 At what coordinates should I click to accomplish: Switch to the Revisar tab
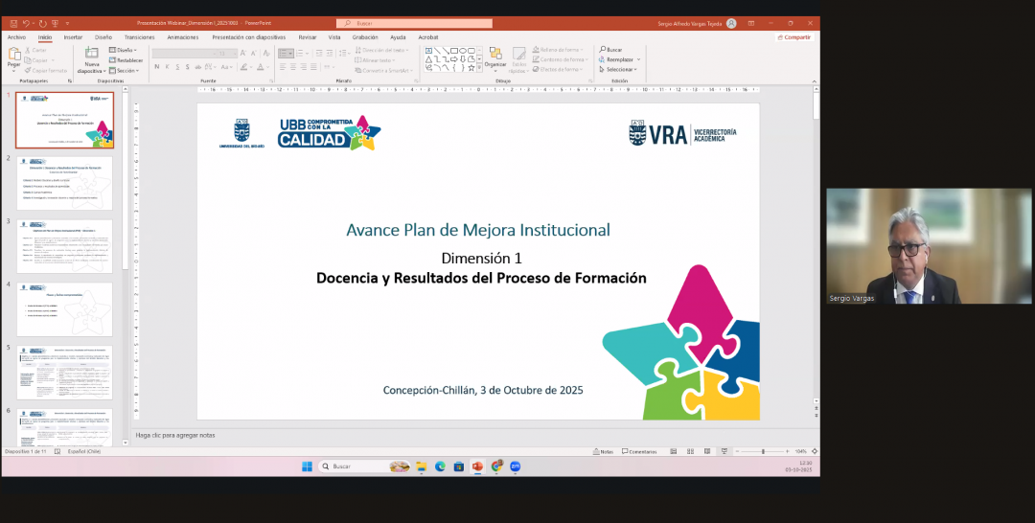click(x=308, y=37)
